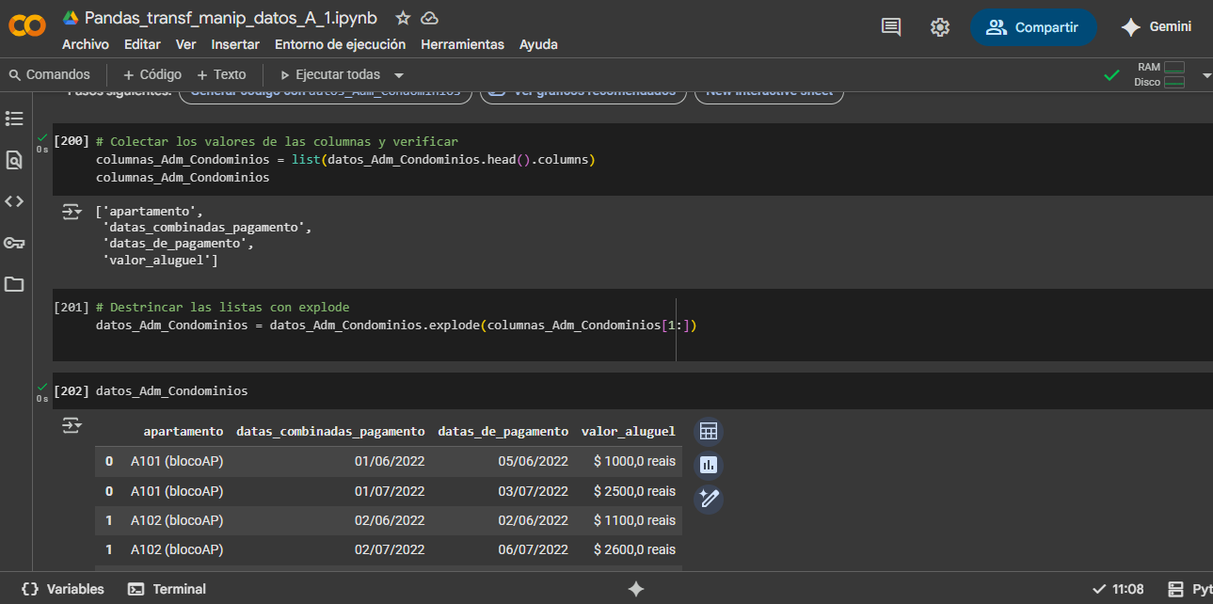Expand the runtime connection dropdown arrow

1206,74
